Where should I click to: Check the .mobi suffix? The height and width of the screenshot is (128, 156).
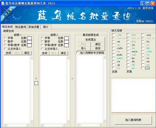point(113,55)
